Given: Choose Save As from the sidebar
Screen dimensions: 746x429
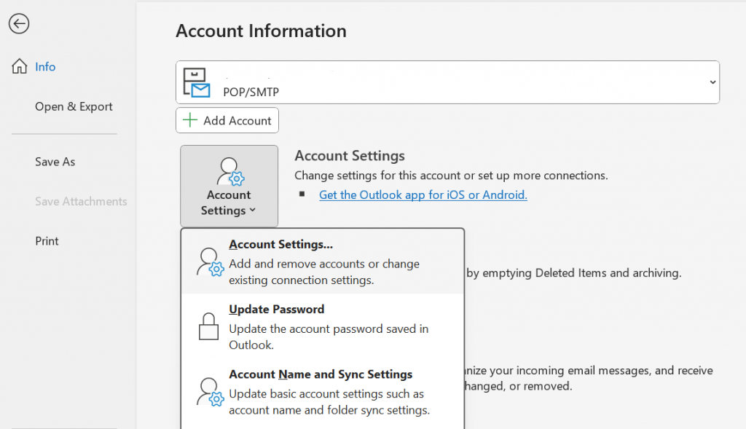Looking at the screenshot, I should click(x=55, y=162).
